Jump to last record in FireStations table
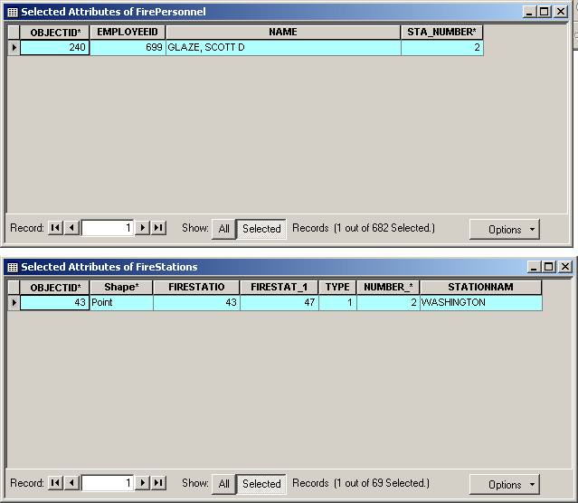 158,483
